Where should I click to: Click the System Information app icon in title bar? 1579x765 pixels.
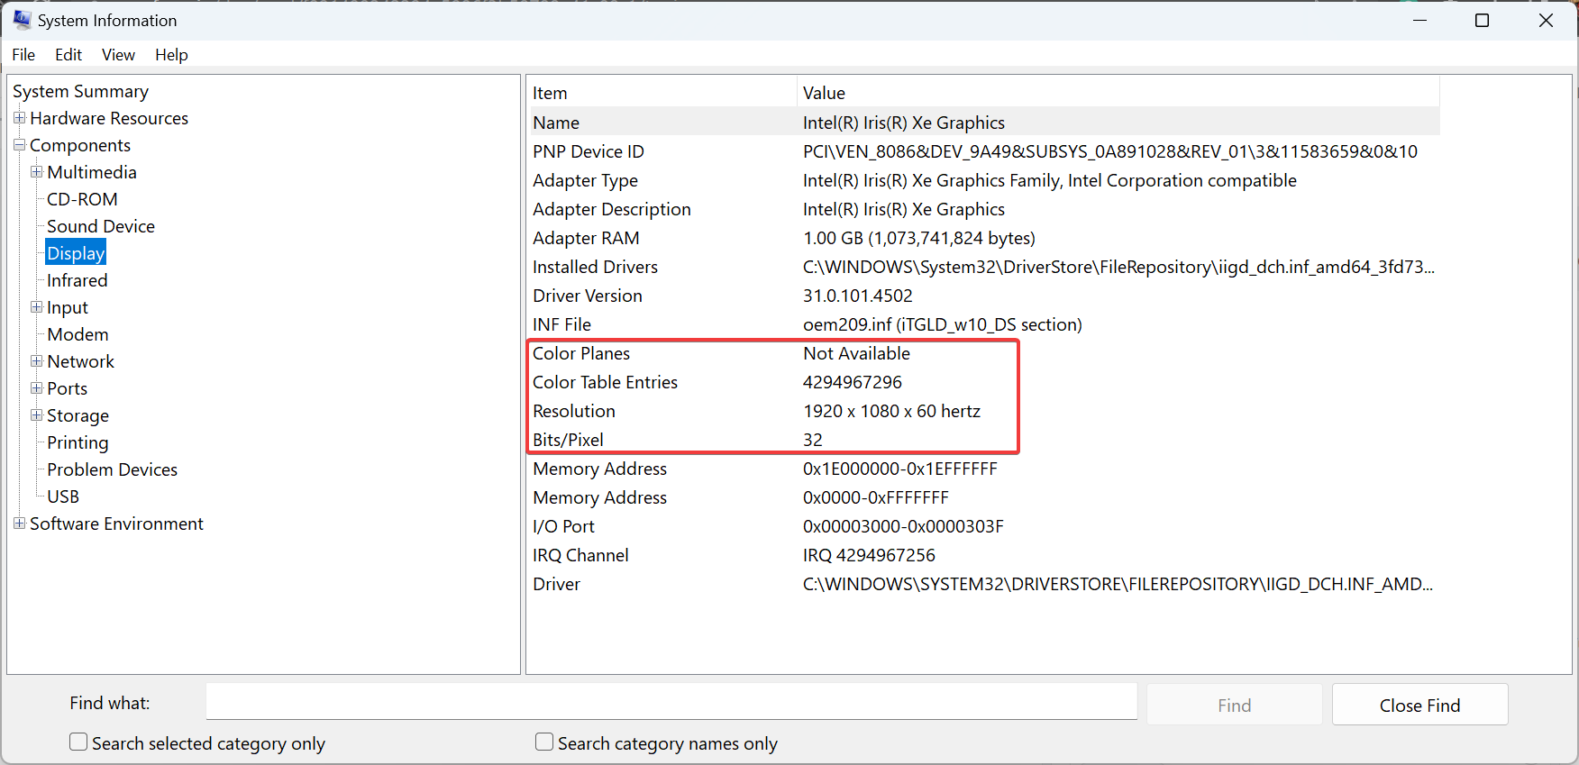(x=22, y=20)
